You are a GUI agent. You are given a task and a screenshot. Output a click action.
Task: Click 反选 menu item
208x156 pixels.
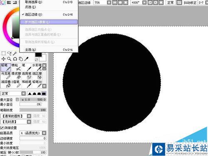pyautogui.click(x=49, y=7)
